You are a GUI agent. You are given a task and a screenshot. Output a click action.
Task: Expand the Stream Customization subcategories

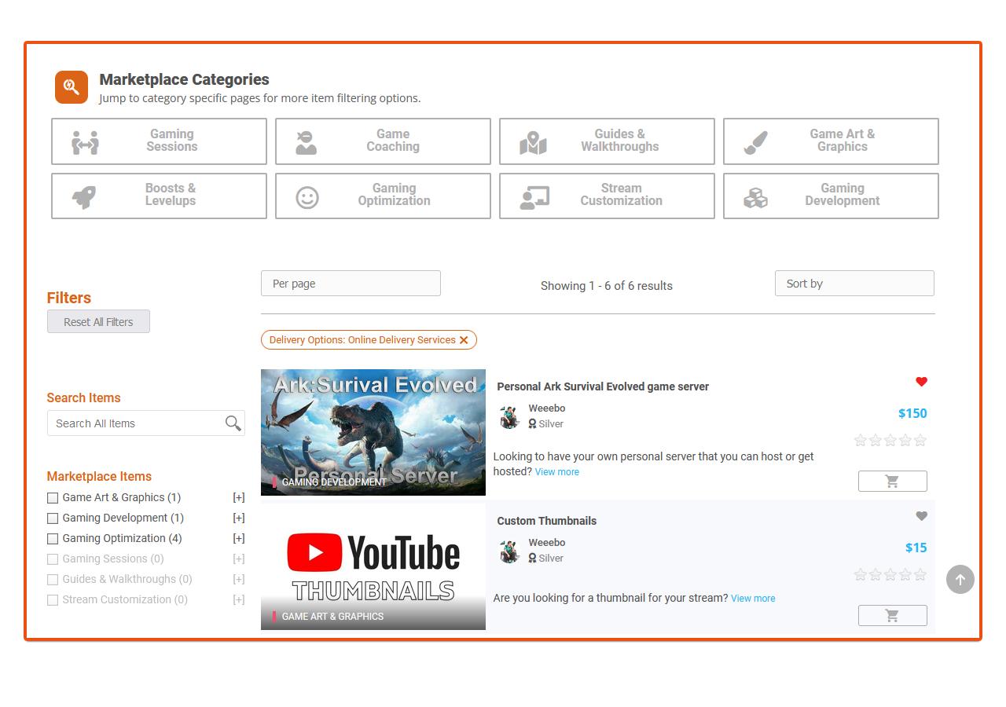click(x=239, y=600)
